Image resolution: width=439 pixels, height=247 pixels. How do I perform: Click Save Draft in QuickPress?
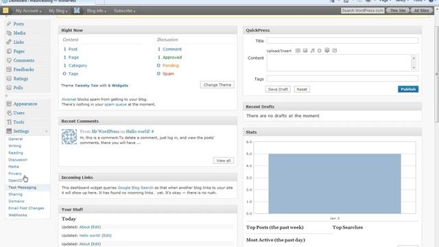tap(278, 89)
